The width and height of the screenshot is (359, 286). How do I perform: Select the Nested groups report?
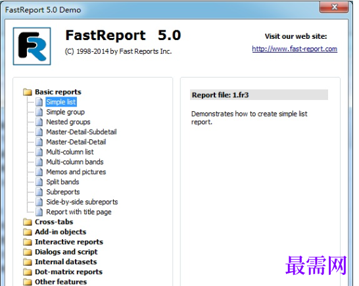click(68, 122)
